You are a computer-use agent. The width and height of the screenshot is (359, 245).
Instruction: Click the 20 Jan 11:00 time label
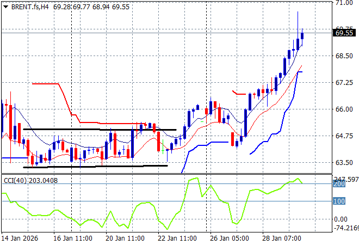[124, 238]
